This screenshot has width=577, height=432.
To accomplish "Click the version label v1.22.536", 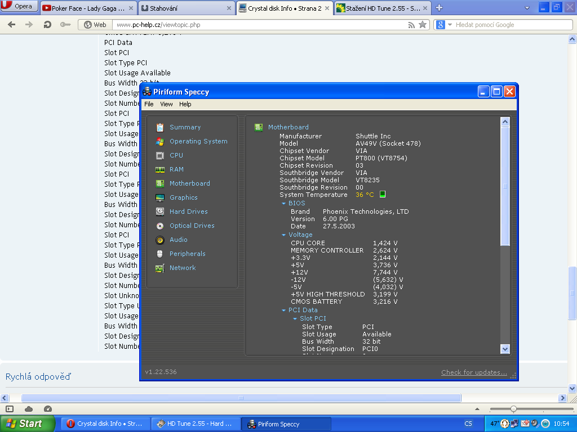I will [x=161, y=372].
